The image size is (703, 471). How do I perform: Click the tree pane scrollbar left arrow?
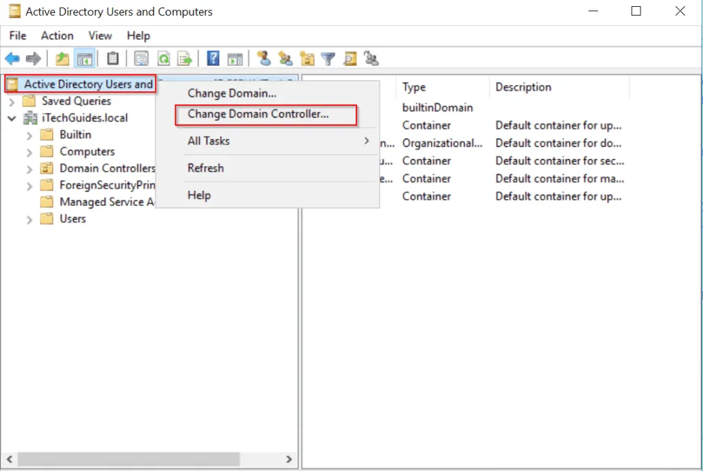[10, 459]
